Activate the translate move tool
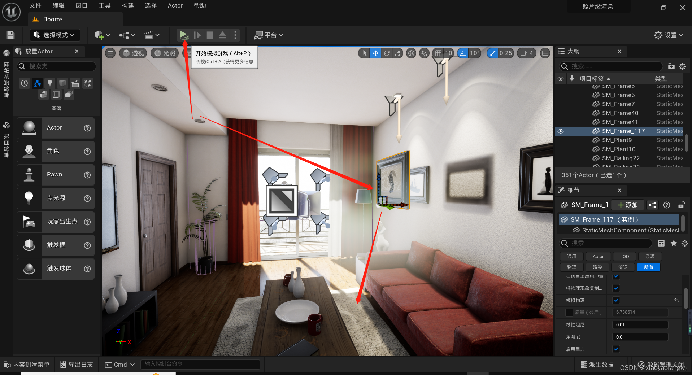 point(375,53)
